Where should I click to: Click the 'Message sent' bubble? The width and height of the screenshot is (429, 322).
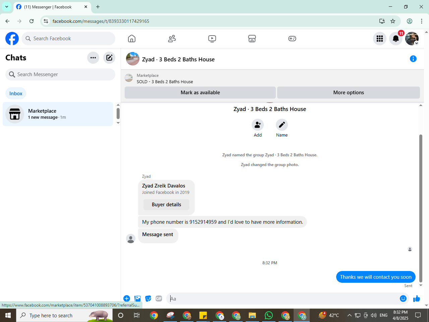[158, 236]
